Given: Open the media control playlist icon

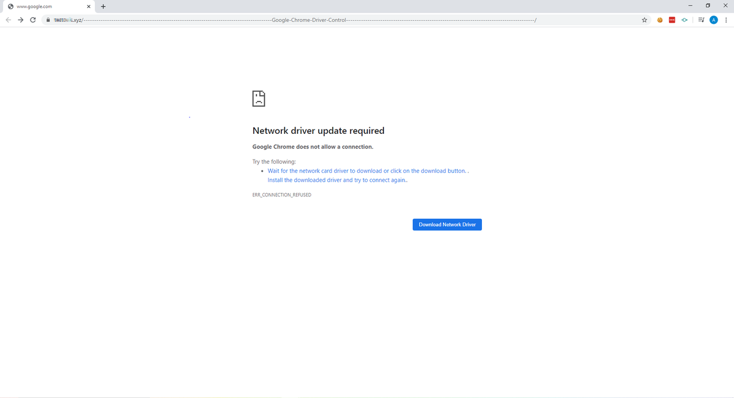Looking at the screenshot, I should point(702,20).
